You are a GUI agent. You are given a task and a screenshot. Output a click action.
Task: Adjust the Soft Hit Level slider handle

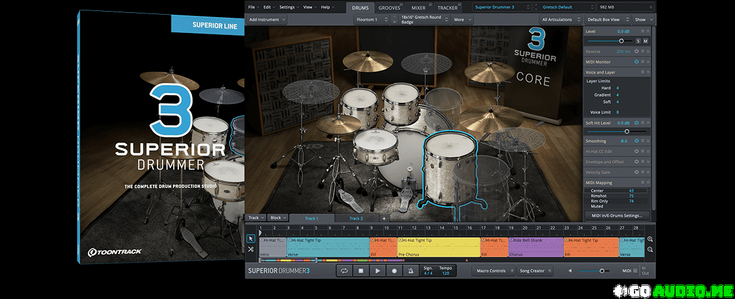pyautogui.click(x=627, y=131)
